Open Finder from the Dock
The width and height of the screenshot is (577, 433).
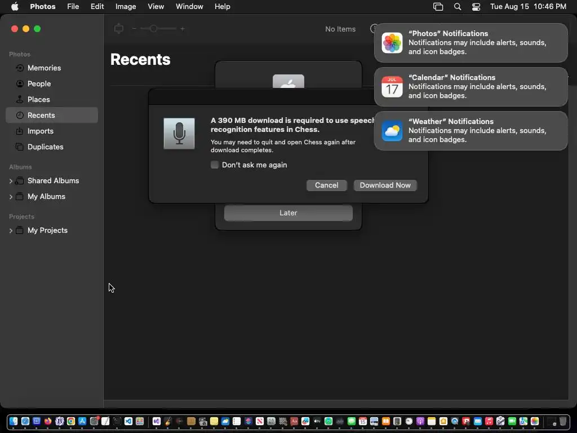click(x=14, y=421)
